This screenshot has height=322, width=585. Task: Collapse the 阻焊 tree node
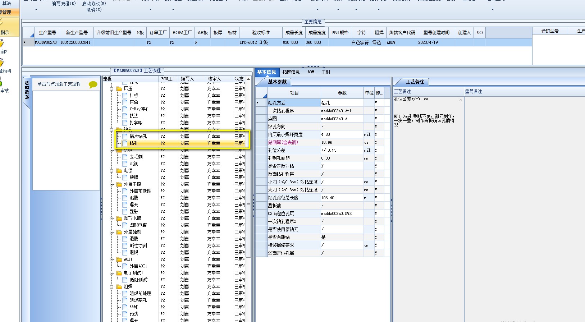[112, 286]
